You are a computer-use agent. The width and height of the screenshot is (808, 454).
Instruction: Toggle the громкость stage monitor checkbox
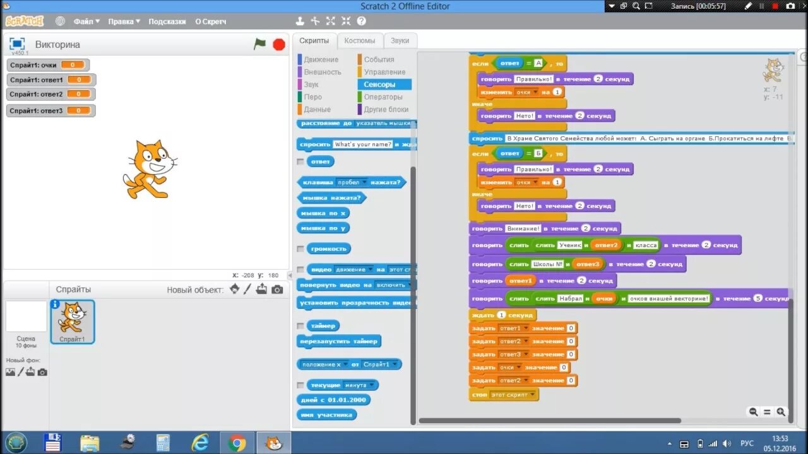pos(300,248)
